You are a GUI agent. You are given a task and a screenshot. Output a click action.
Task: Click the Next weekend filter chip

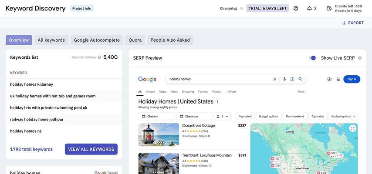(x=295, y=117)
